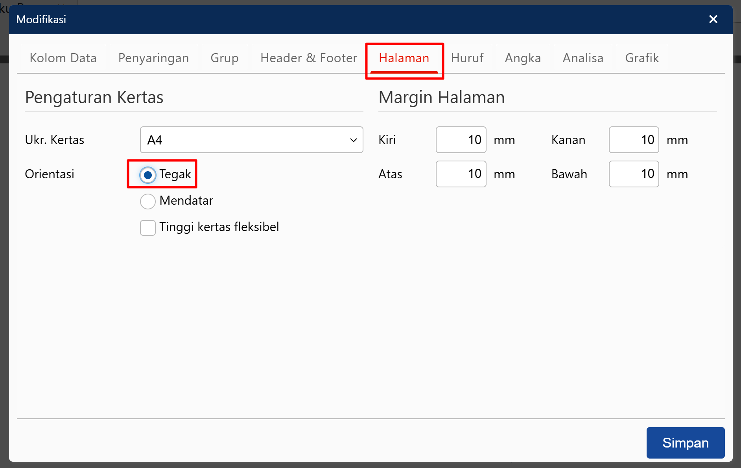Image resolution: width=741 pixels, height=468 pixels.
Task: Select the Grafik tab
Action: tap(642, 58)
